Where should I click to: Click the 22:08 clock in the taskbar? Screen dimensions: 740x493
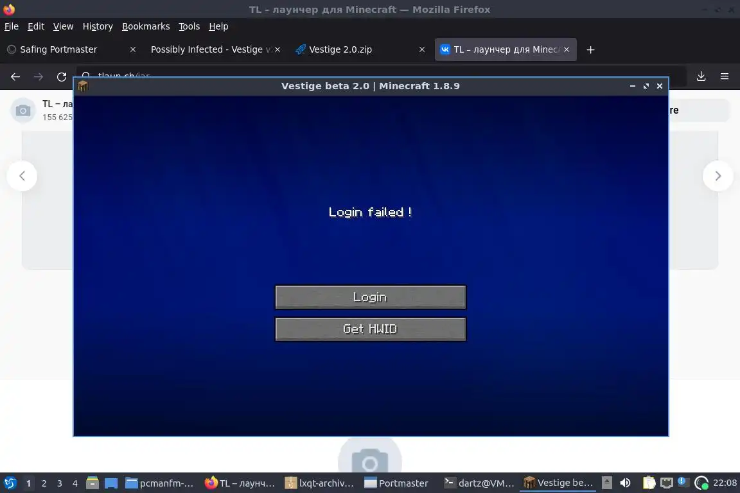pyautogui.click(x=725, y=483)
